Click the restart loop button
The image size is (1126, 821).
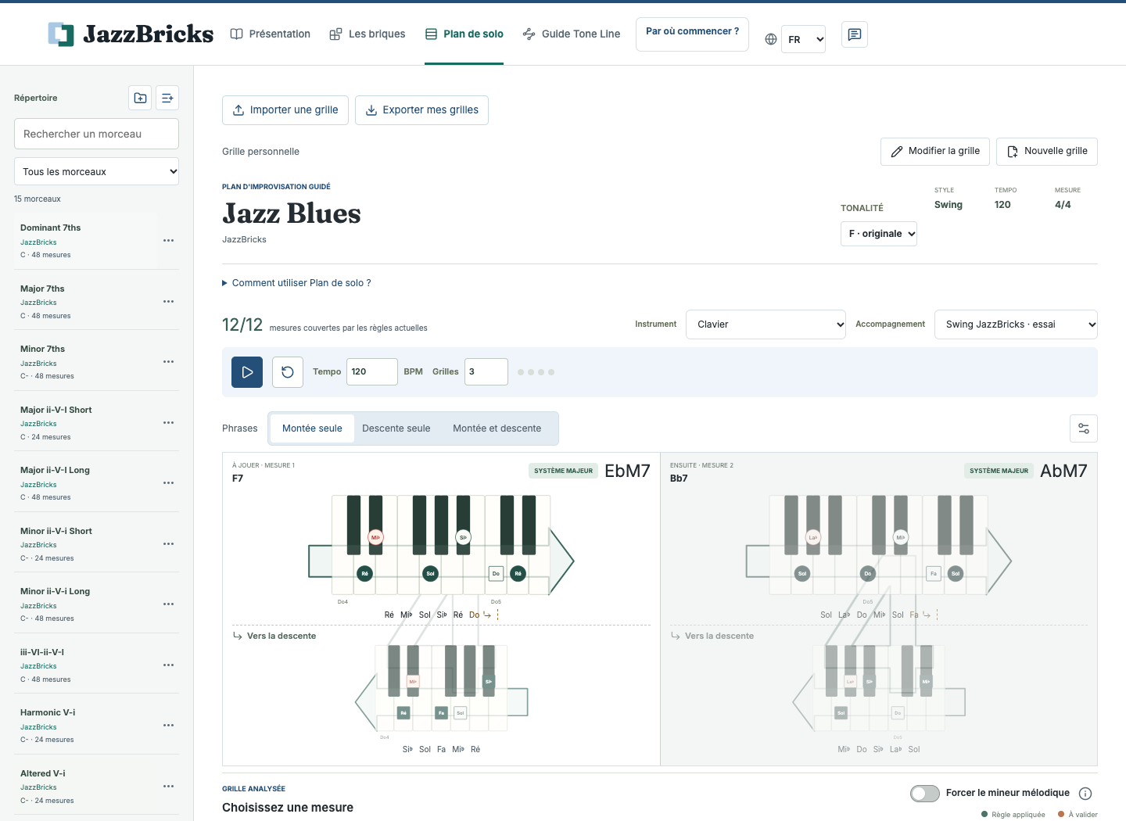point(288,372)
